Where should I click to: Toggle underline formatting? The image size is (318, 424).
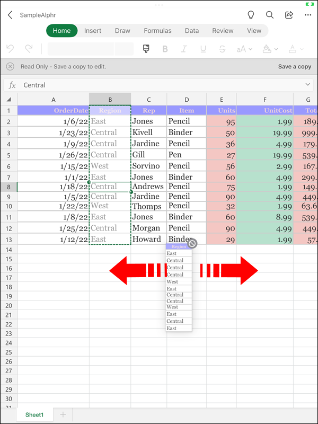point(203,49)
